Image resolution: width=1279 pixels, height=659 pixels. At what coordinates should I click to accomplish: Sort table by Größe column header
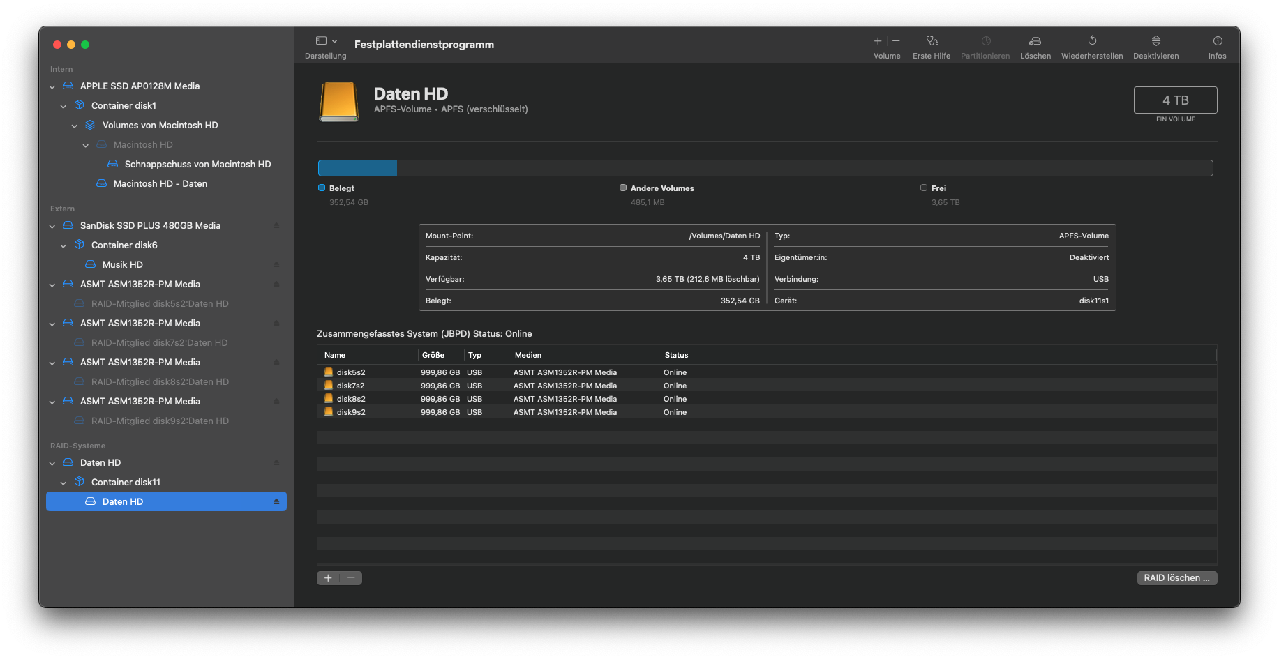(x=433, y=355)
